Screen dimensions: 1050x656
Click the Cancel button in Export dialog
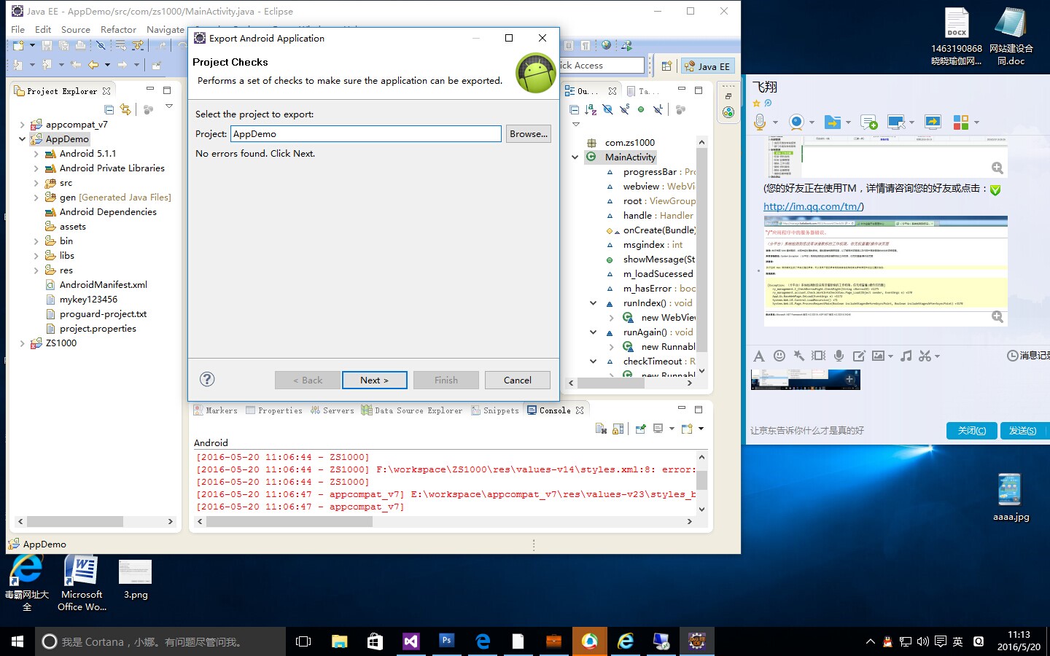pos(518,380)
